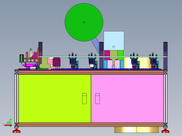Screen dimensions: 182x136
Task: Pick the maroon block beside the pink part
Action: (x=57, y=62)
